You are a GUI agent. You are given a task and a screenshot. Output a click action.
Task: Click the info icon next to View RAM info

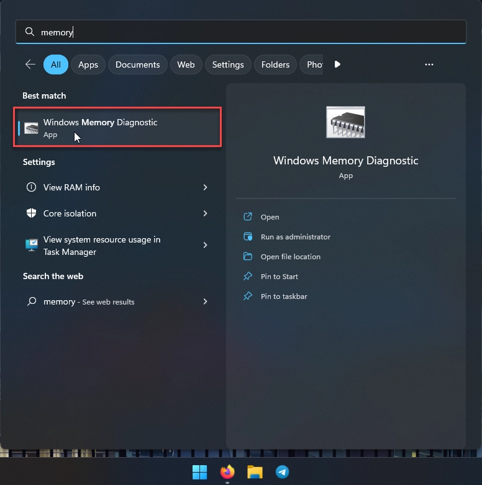(x=31, y=187)
